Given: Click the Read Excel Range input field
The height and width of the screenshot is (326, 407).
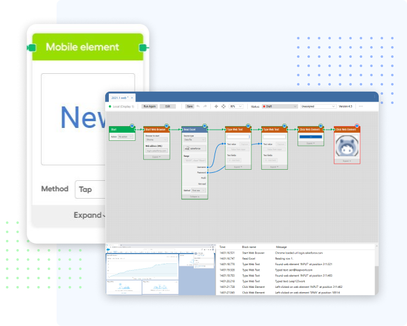Looking at the screenshot, I should pyautogui.click(x=195, y=161).
